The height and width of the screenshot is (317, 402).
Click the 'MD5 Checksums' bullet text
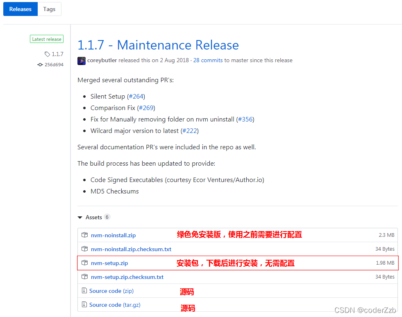pos(115,191)
